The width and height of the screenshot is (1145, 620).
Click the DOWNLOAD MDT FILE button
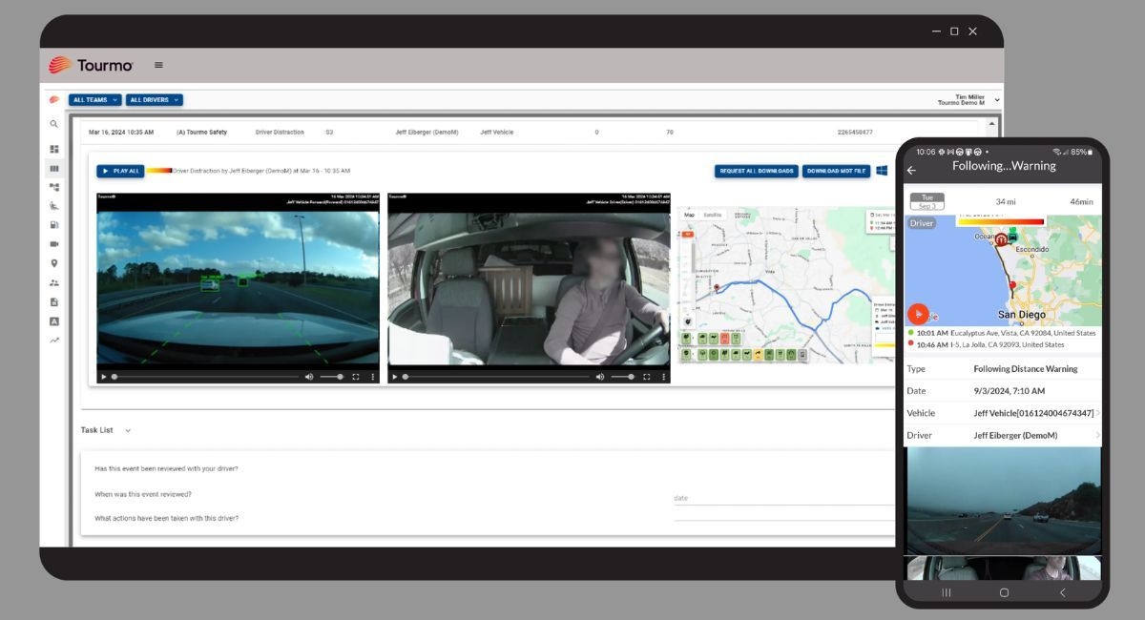pyautogui.click(x=838, y=170)
